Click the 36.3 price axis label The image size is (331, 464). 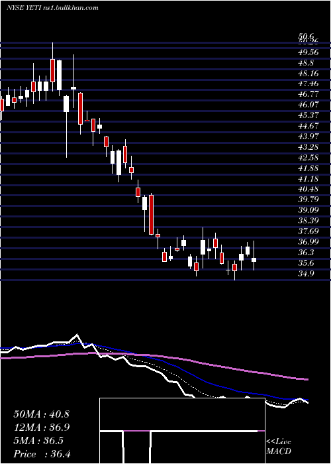[x=307, y=252]
